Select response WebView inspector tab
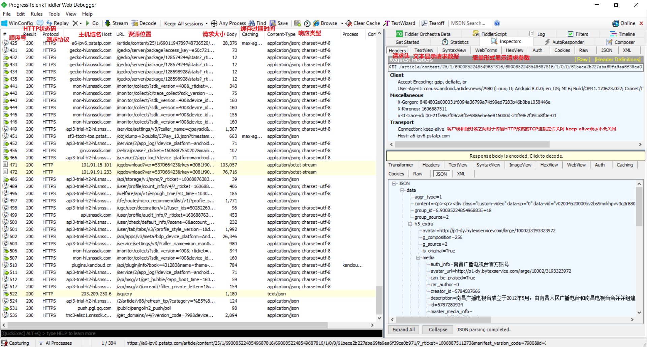Image resolution: width=647 pixels, height=347 pixels. coord(576,165)
